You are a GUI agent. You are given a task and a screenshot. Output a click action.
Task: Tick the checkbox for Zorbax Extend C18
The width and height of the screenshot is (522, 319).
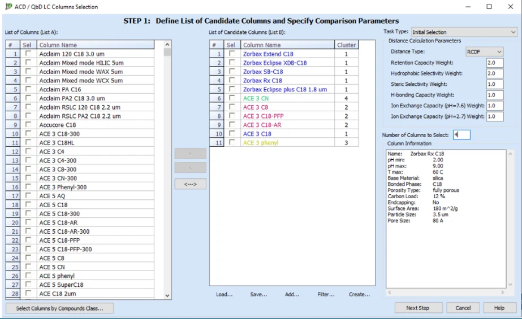click(x=232, y=53)
